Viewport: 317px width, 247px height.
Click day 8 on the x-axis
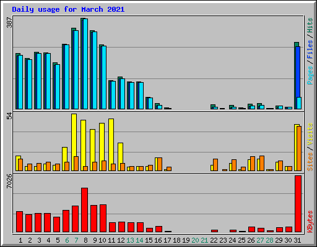(85, 240)
